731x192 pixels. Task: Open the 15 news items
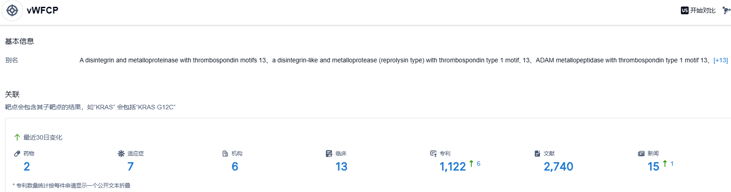click(x=653, y=167)
